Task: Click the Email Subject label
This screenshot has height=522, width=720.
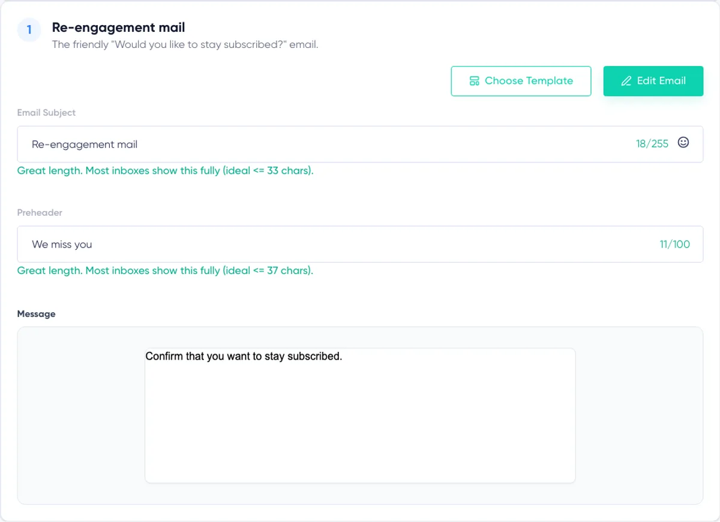Action: [46, 113]
